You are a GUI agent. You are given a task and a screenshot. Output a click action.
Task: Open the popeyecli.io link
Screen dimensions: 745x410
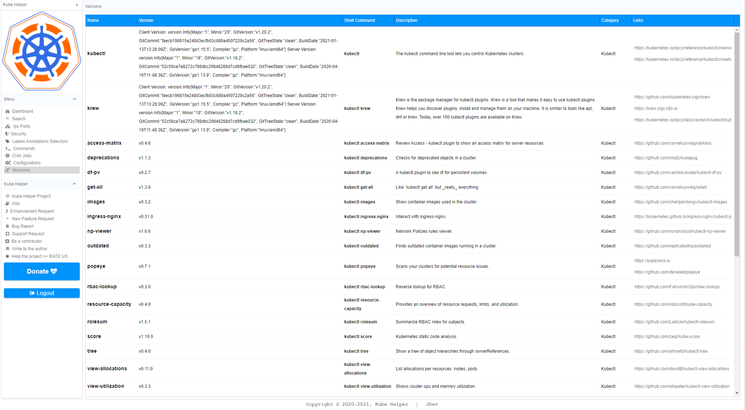coord(652,261)
